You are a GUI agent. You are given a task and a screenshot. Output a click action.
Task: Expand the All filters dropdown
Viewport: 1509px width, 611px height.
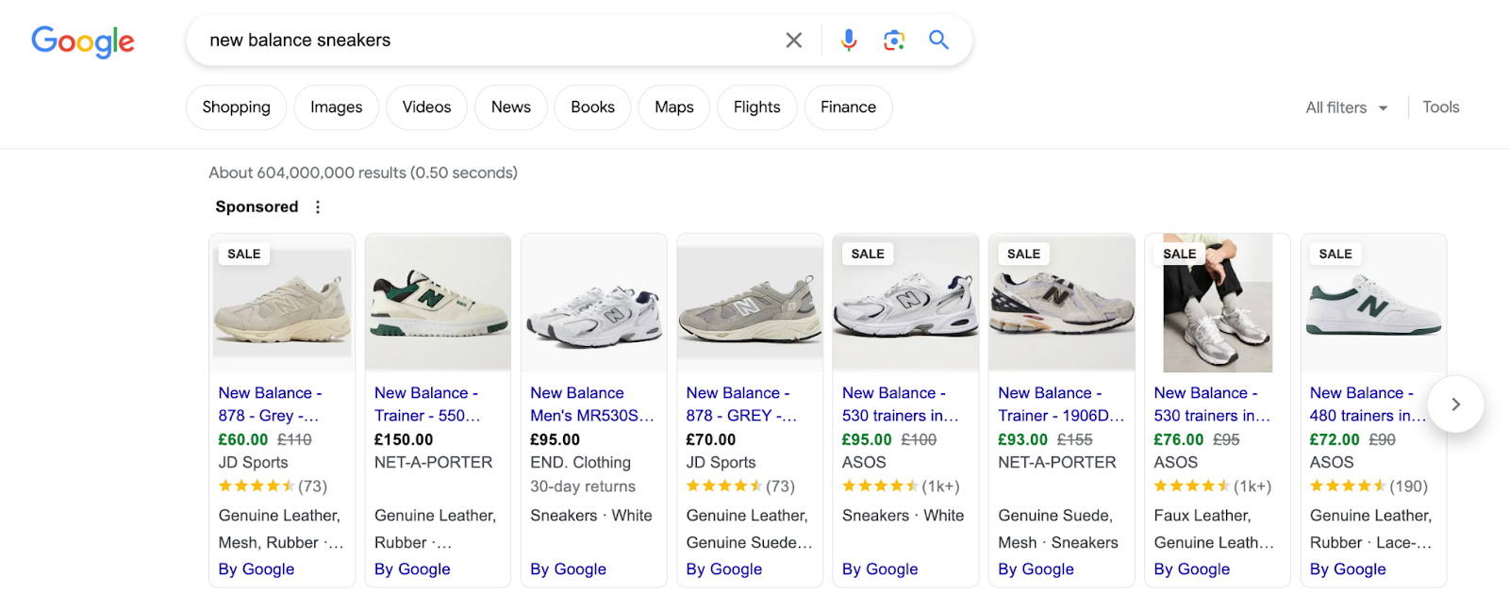pos(1346,107)
